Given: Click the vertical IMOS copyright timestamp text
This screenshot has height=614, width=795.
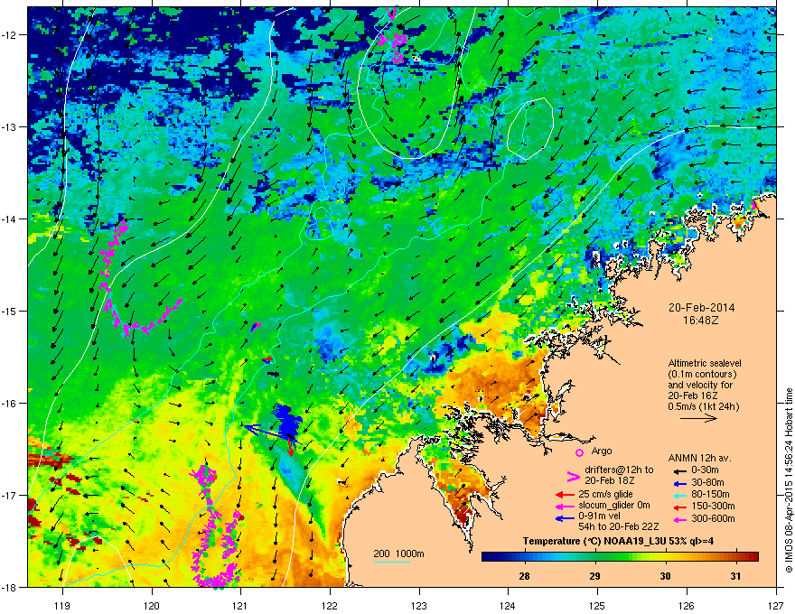Looking at the screenshot, I should (x=789, y=480).
